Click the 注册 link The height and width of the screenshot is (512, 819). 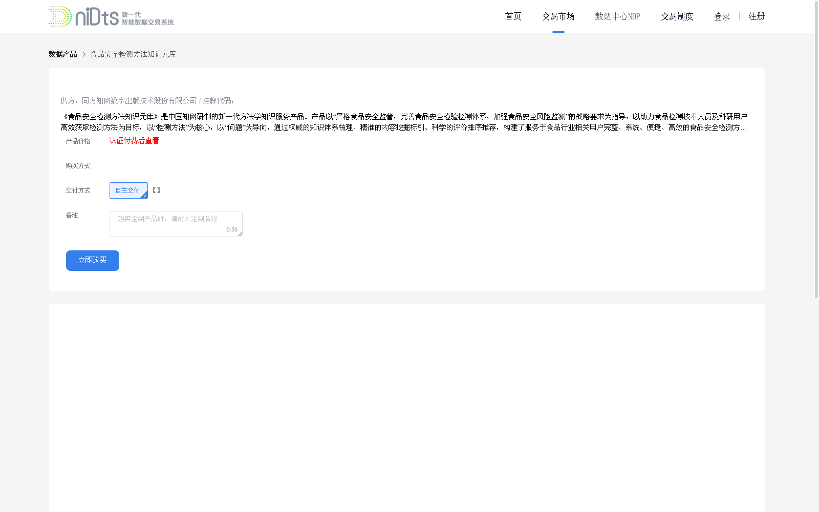click(757, 16)
